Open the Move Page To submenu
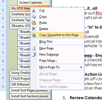Image resolution: width=102 pixels, height=100 pixels. (57, 67)
